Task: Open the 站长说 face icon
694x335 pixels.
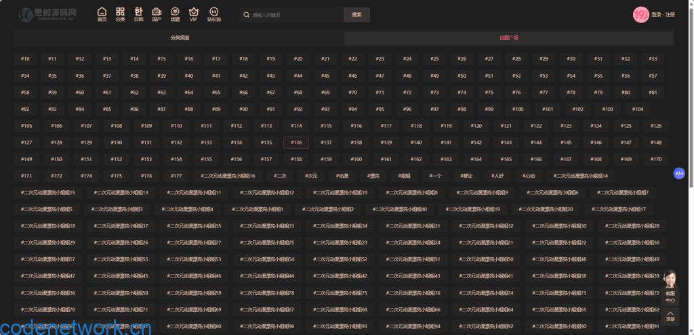Action: [x=214, y=15]
